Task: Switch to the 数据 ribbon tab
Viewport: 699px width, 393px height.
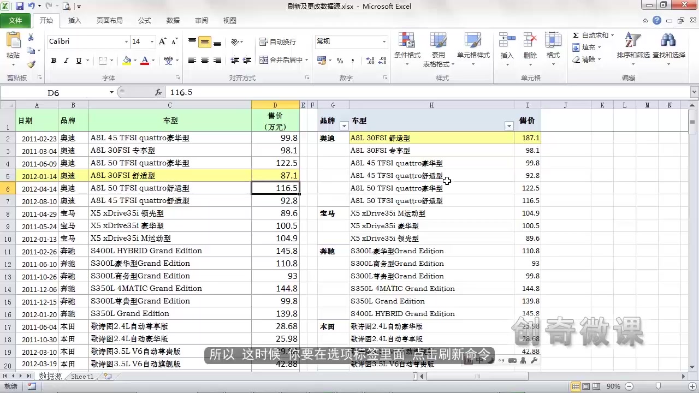Action: tap(173, 20)
